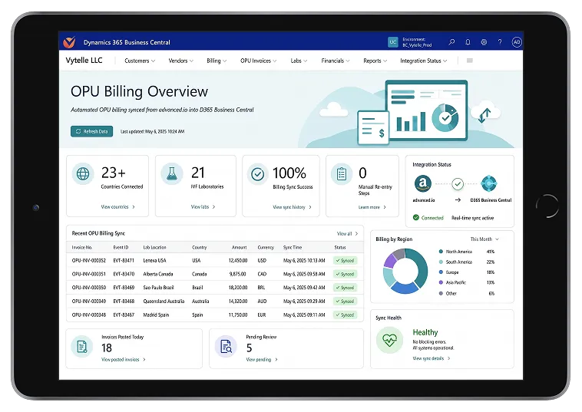Click the Synced badge for Alberta Canada row
The height and width of the screenshot is (412, 582).
click(346, 274)
